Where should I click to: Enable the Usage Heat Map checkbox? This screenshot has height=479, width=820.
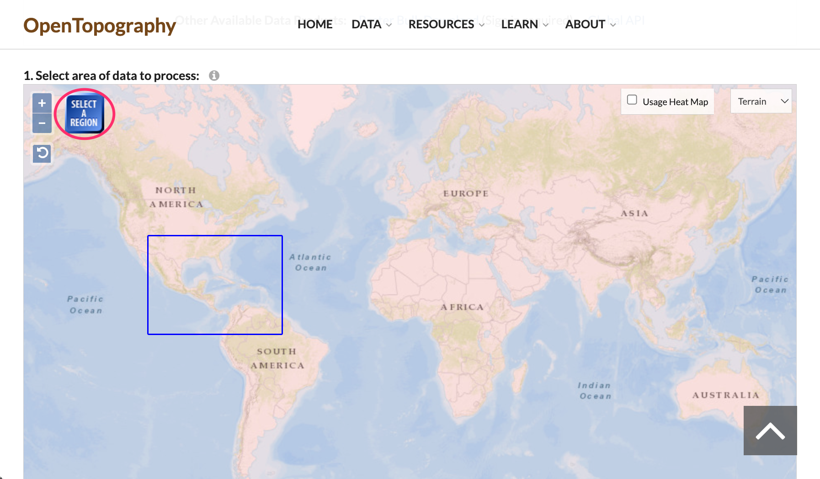pyautogui.click(x=632, y=100)
